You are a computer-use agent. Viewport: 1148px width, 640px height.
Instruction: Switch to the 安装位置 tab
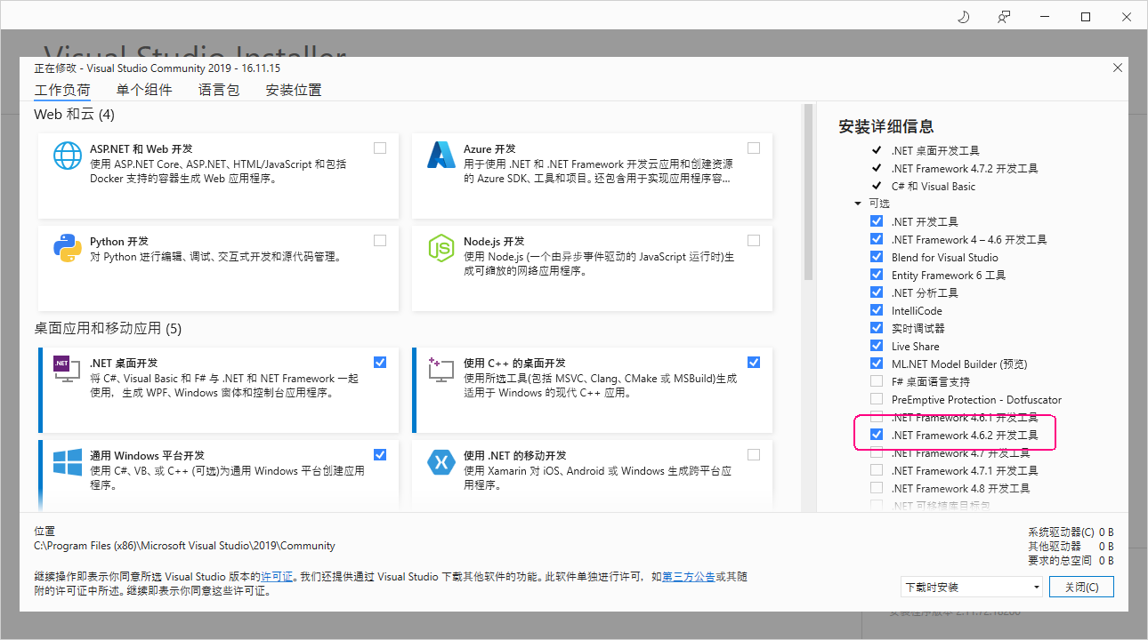coord(294,90)
